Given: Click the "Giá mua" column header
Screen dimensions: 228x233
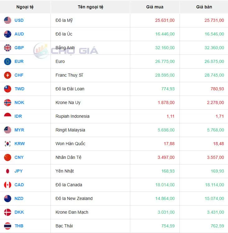Looking at the screenshot, I should point(154,7).
